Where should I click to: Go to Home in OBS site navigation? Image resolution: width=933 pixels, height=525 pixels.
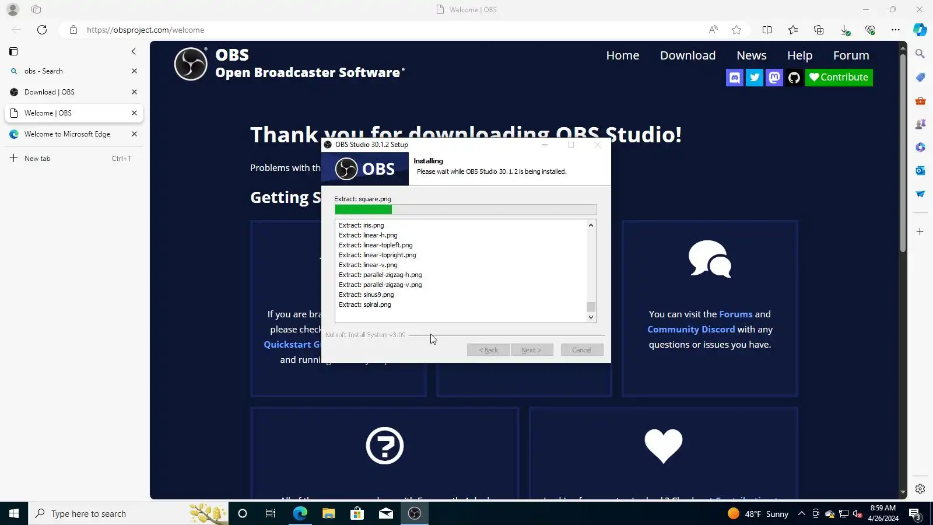pos(623,55)
